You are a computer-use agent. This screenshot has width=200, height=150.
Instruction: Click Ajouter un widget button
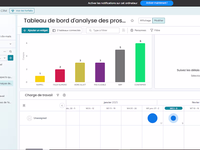click(x=35, y=30)
